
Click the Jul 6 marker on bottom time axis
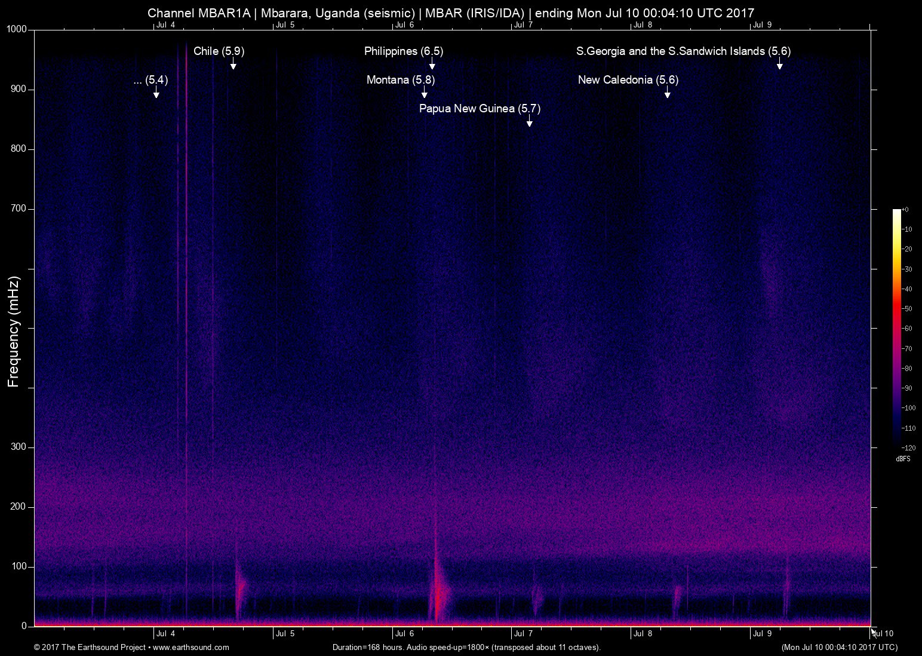404,634
